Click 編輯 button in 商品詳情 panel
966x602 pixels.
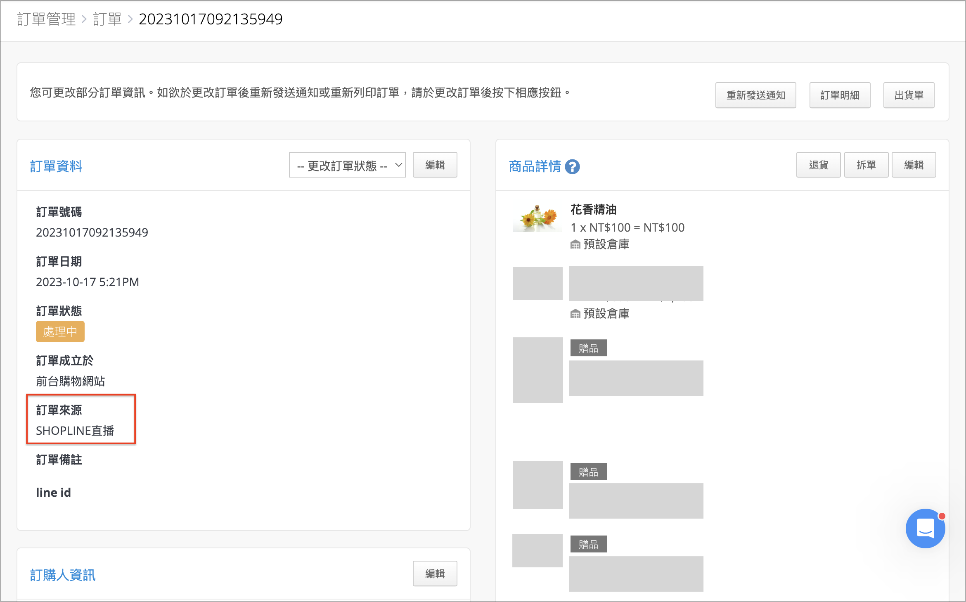[x=914, y=165]
